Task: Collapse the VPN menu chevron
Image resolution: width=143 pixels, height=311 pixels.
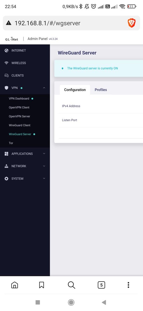Action: (44, 88)
